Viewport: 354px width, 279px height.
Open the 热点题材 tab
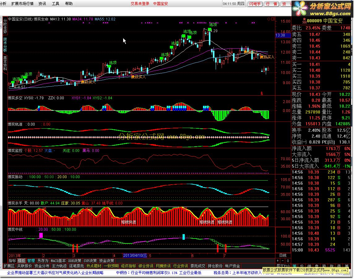pyautogui.click(x=94, y=266)
